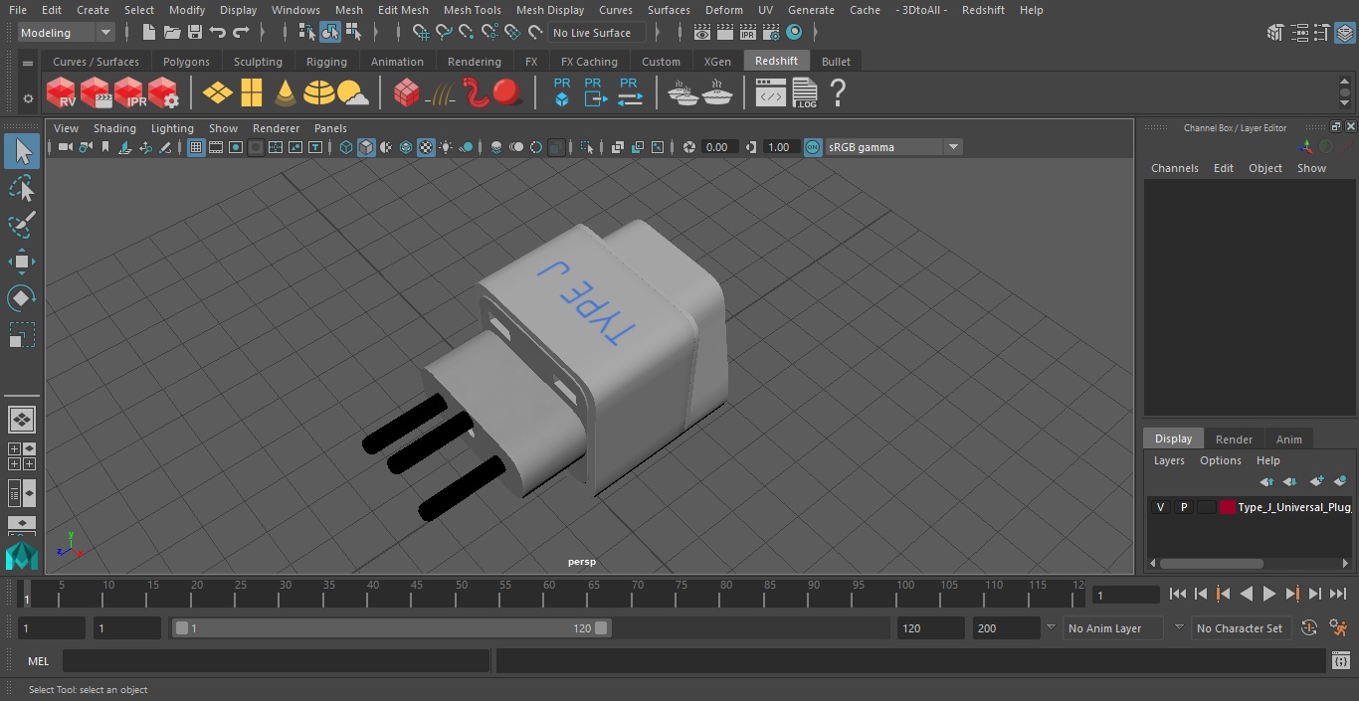
Task: Toggle smooth shade all cube
Action: (x=366, y=147)
